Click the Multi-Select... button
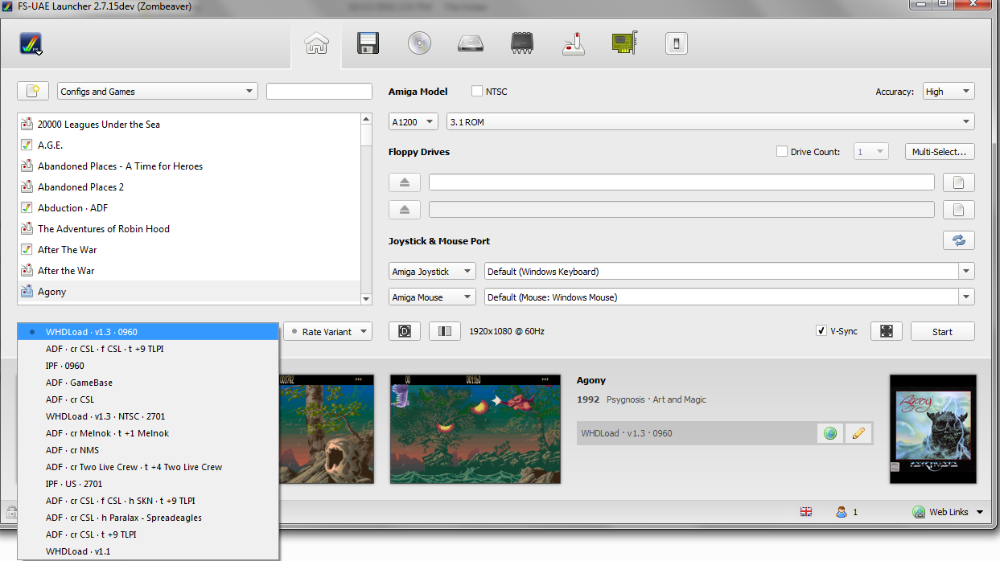Screen dimensions: 1000x561 pyautogui.click(x=940, y=151)
